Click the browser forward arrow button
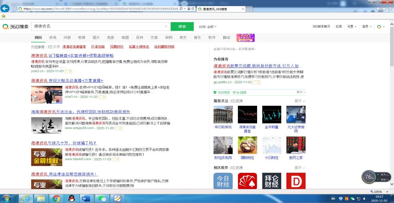The width and height of the screenshot is (394, 203). [x=13, y=9]
